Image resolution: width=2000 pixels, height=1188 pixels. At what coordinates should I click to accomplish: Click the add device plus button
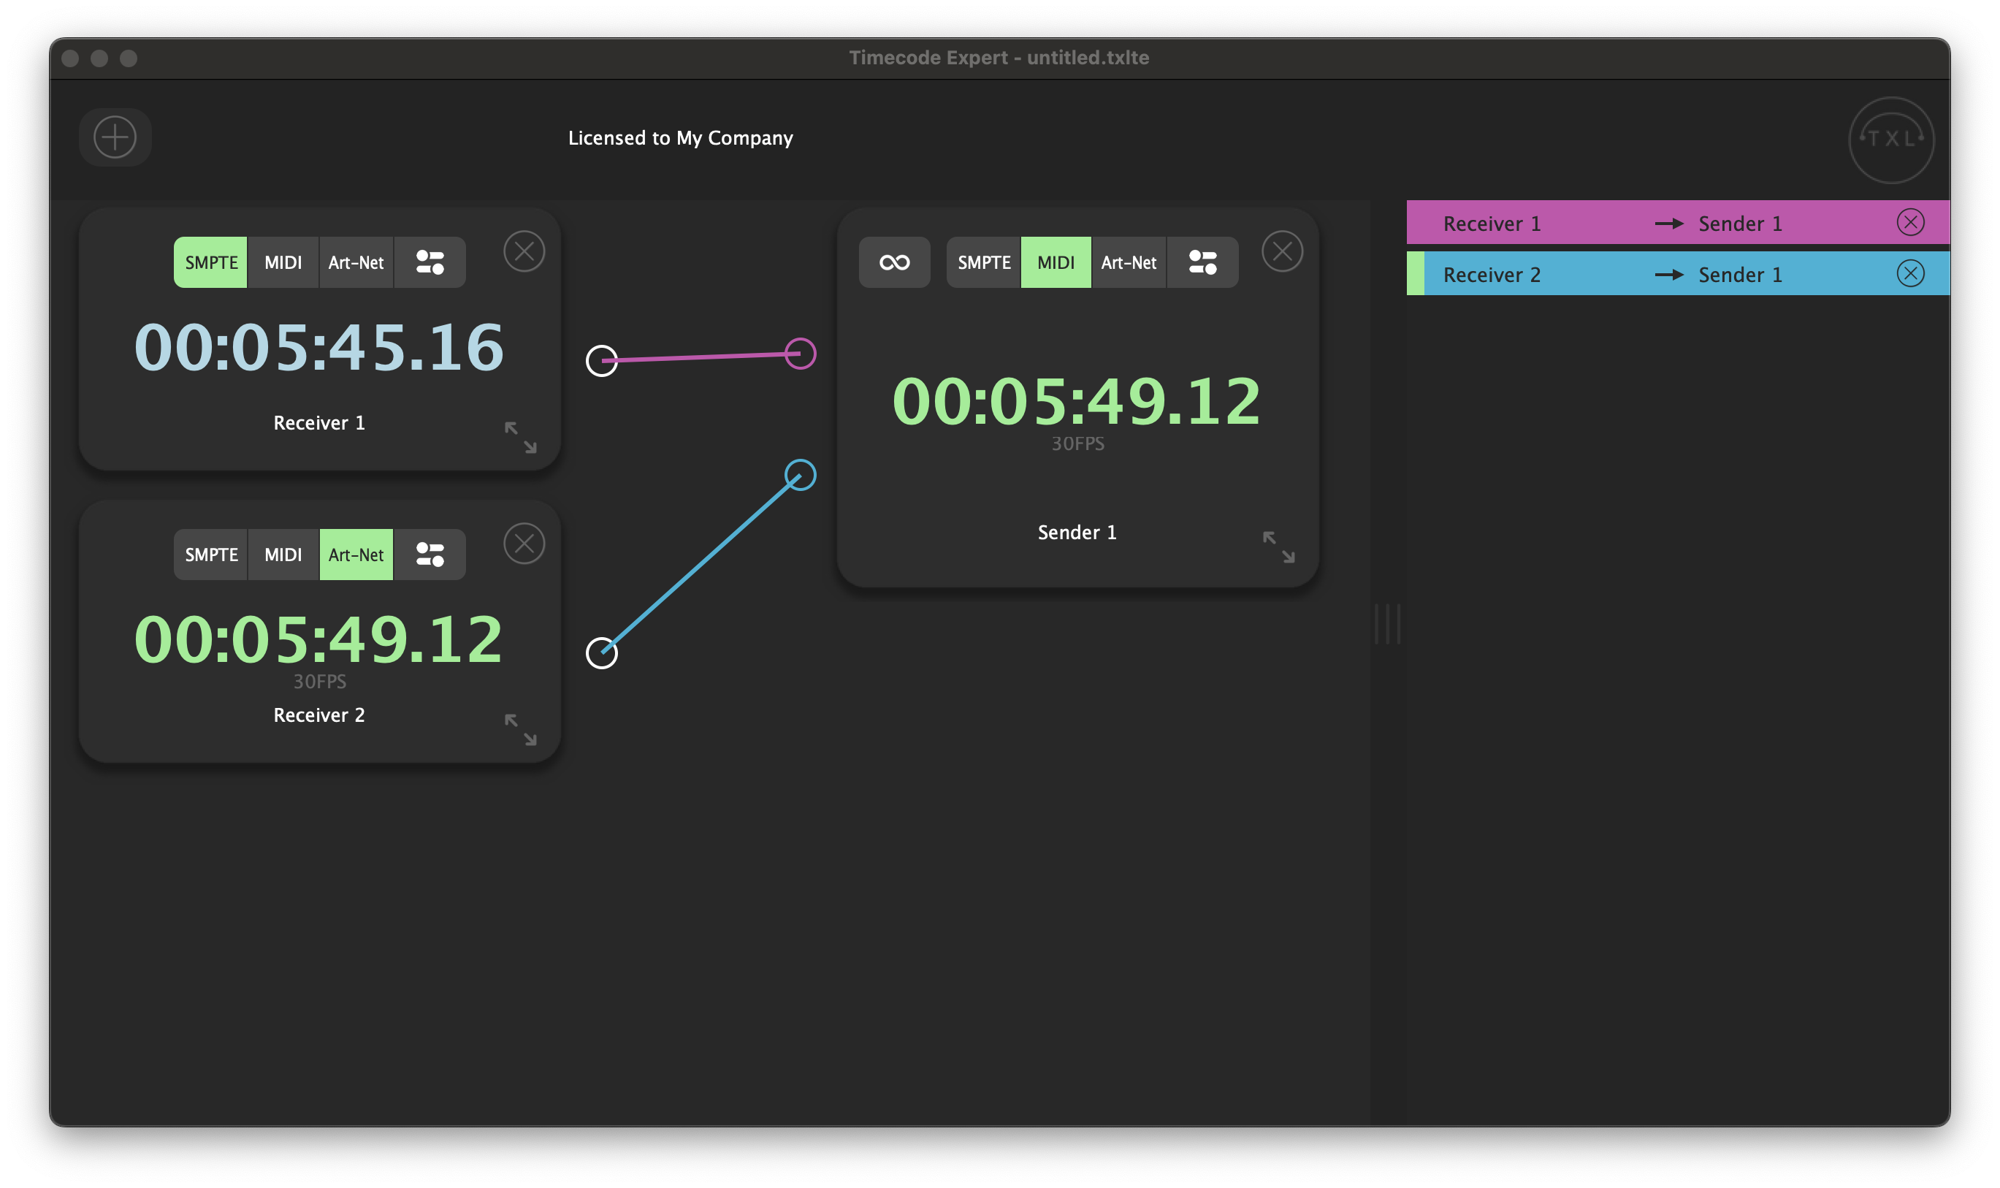coord(115,137)
